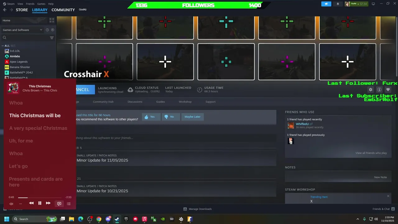Open recent activity clock icon in sidebar
398x224 pixels.
pos(47,30)
